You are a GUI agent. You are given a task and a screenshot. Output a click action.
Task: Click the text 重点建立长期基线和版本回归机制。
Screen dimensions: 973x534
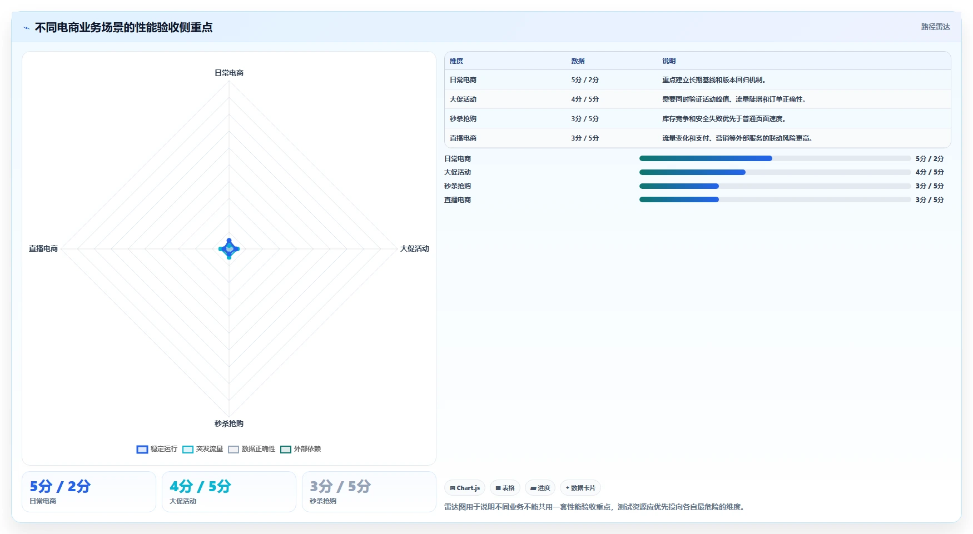coord(715,80)
